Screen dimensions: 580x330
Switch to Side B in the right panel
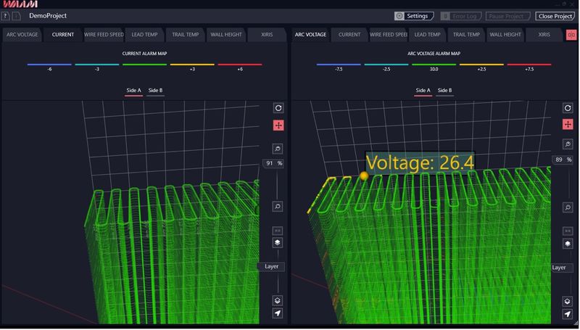[445, 91]
